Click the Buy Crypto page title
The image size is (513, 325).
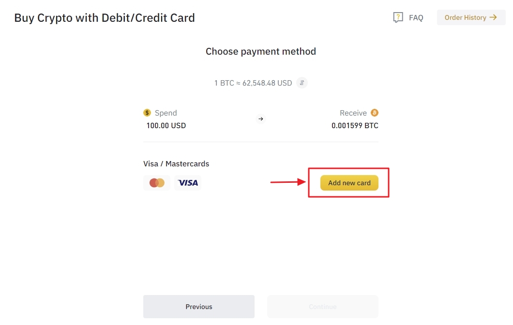[x=105, y=18]
